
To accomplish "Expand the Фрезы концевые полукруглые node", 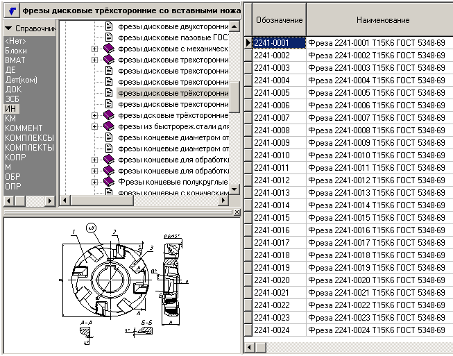I will click(94, 182).
